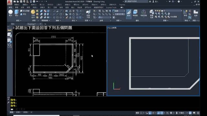Open the layer selection dropdown list

click(x=168, y=11)
